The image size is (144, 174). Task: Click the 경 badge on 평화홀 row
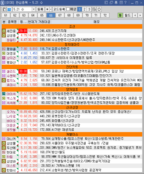[4, 49]
